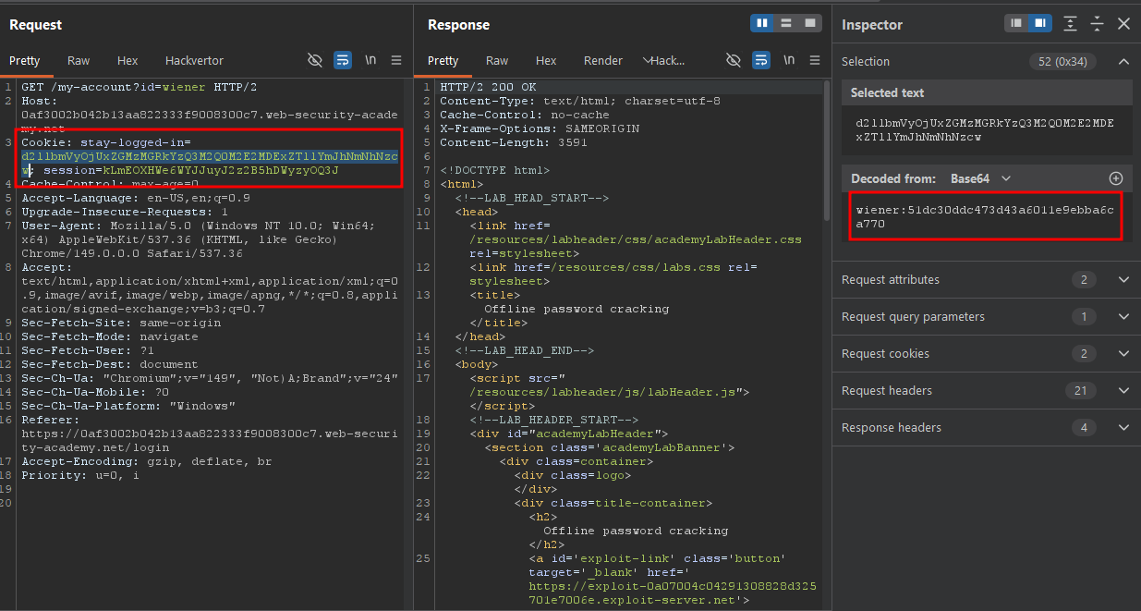
Task: Click the add decoding plus icon
Action: pos(1116,178)
